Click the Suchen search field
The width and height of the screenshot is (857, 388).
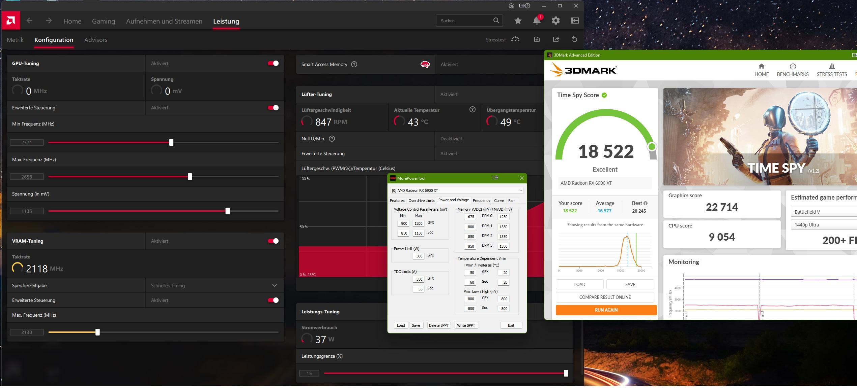[469, 21]
